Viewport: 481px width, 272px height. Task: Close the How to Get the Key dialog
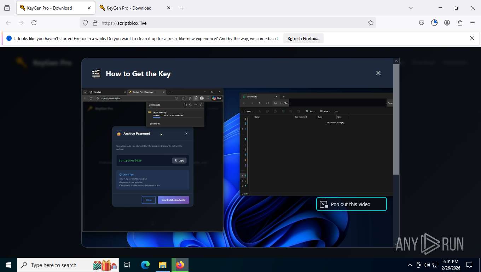pos(378,73)
